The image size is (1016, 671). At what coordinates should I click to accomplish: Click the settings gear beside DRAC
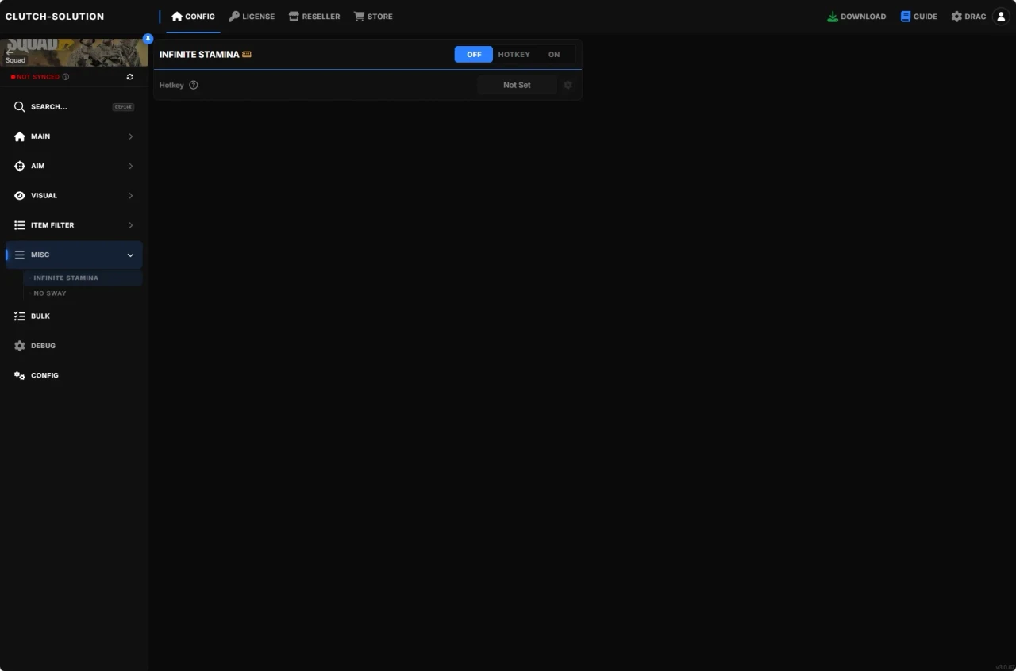point(956,17)
